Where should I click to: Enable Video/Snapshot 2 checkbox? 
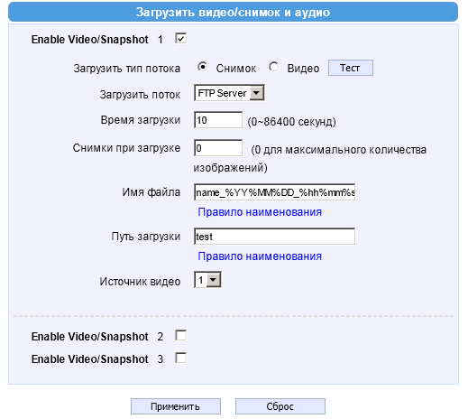tap(180, 335)
